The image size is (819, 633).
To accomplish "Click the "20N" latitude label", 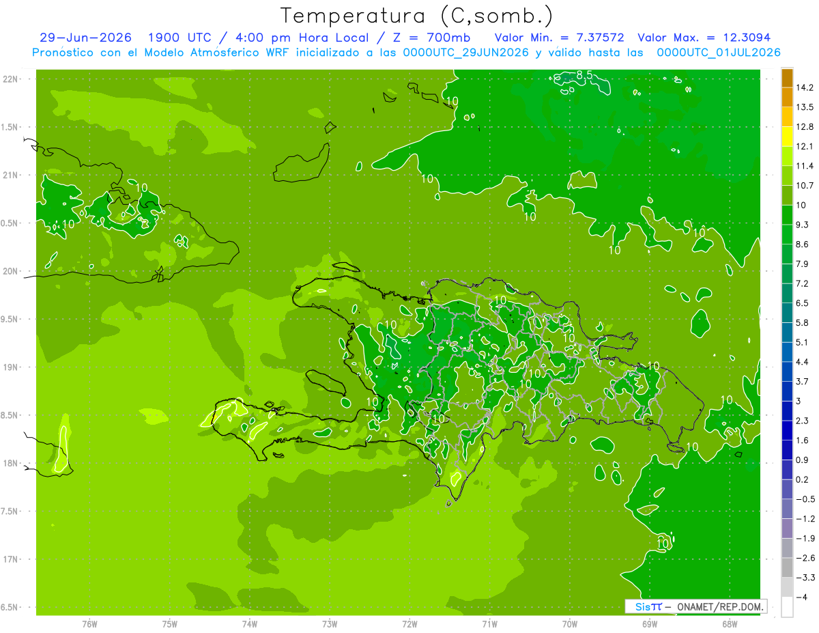I will coord(12,271).
